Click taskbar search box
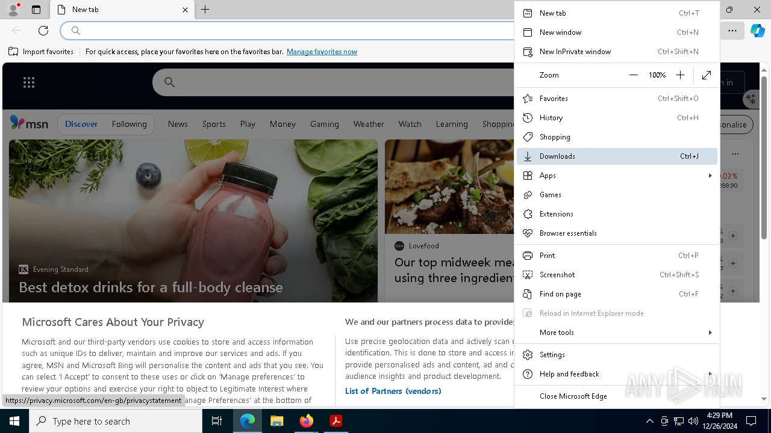The width and height of the screenshot is (771, 433). pos(116,421)
